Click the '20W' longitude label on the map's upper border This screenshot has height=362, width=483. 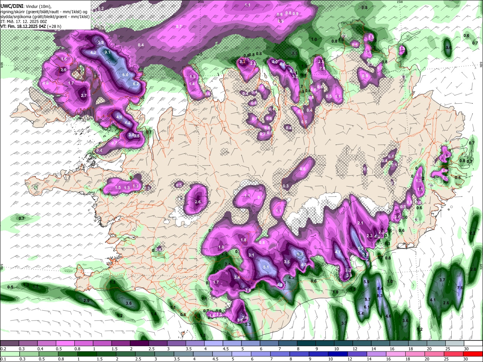pyautogui.click(x=201, y=2)
